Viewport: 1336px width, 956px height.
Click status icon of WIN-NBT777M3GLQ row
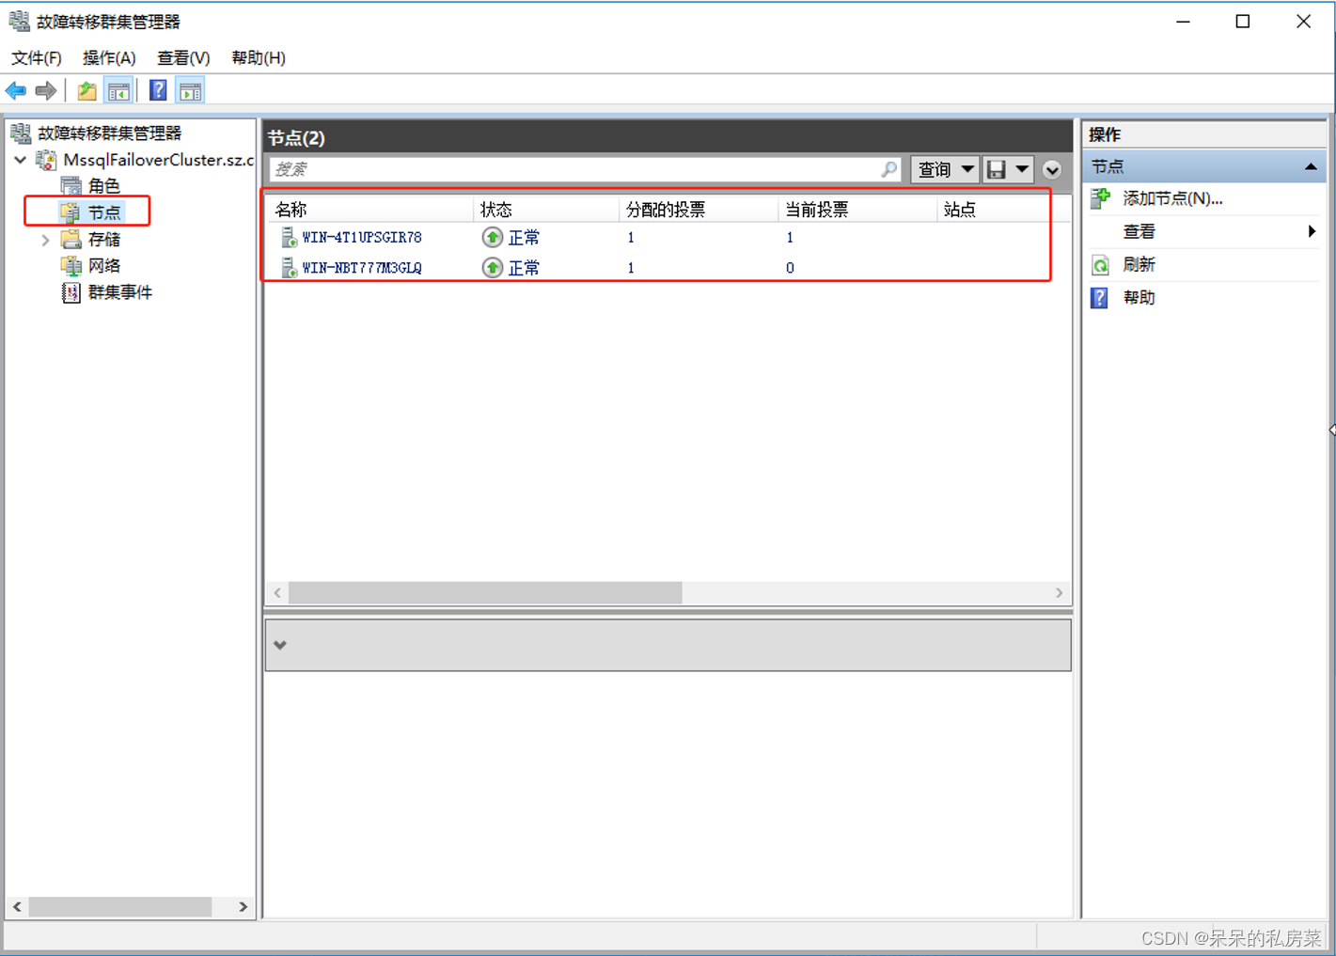(492, 268)
